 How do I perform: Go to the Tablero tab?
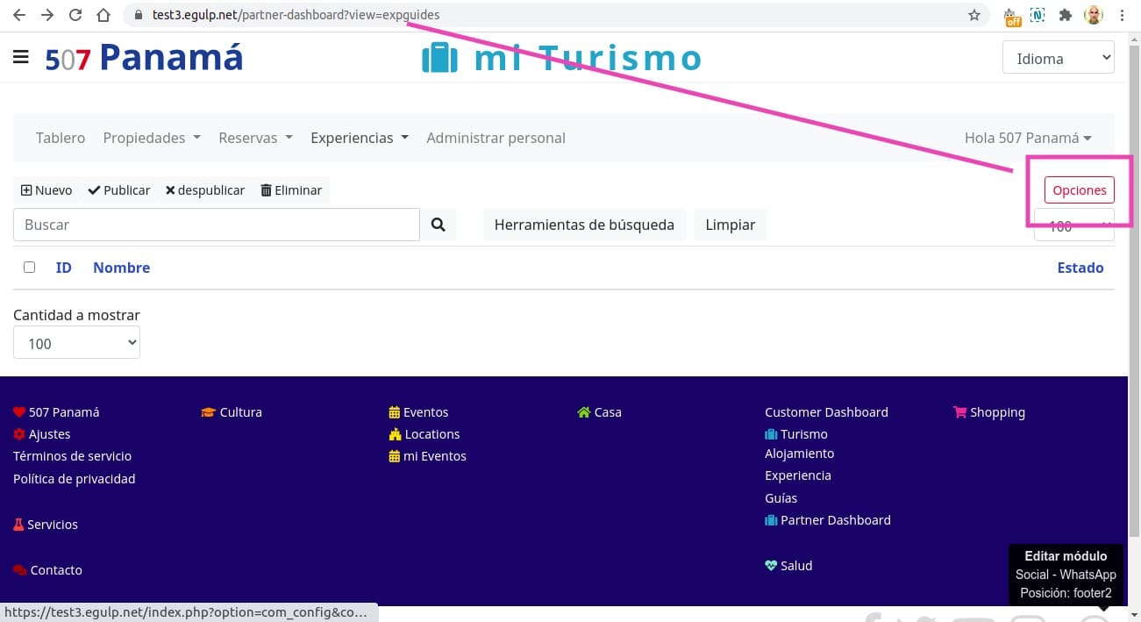pos(61,138)
